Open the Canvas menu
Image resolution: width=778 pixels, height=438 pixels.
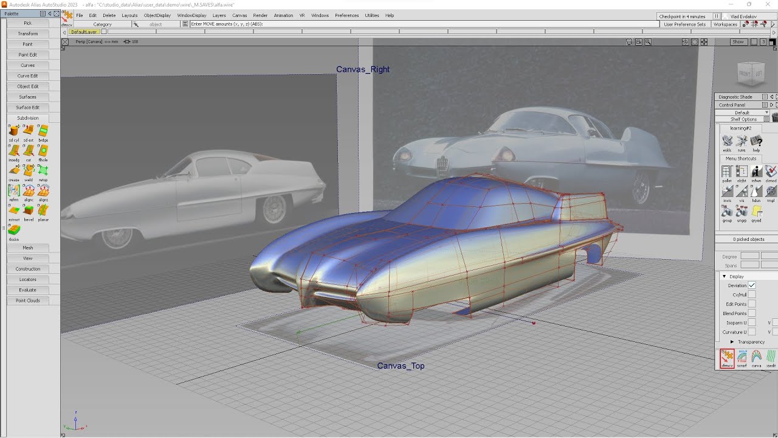pyautogui.click(x=239, y=15)
